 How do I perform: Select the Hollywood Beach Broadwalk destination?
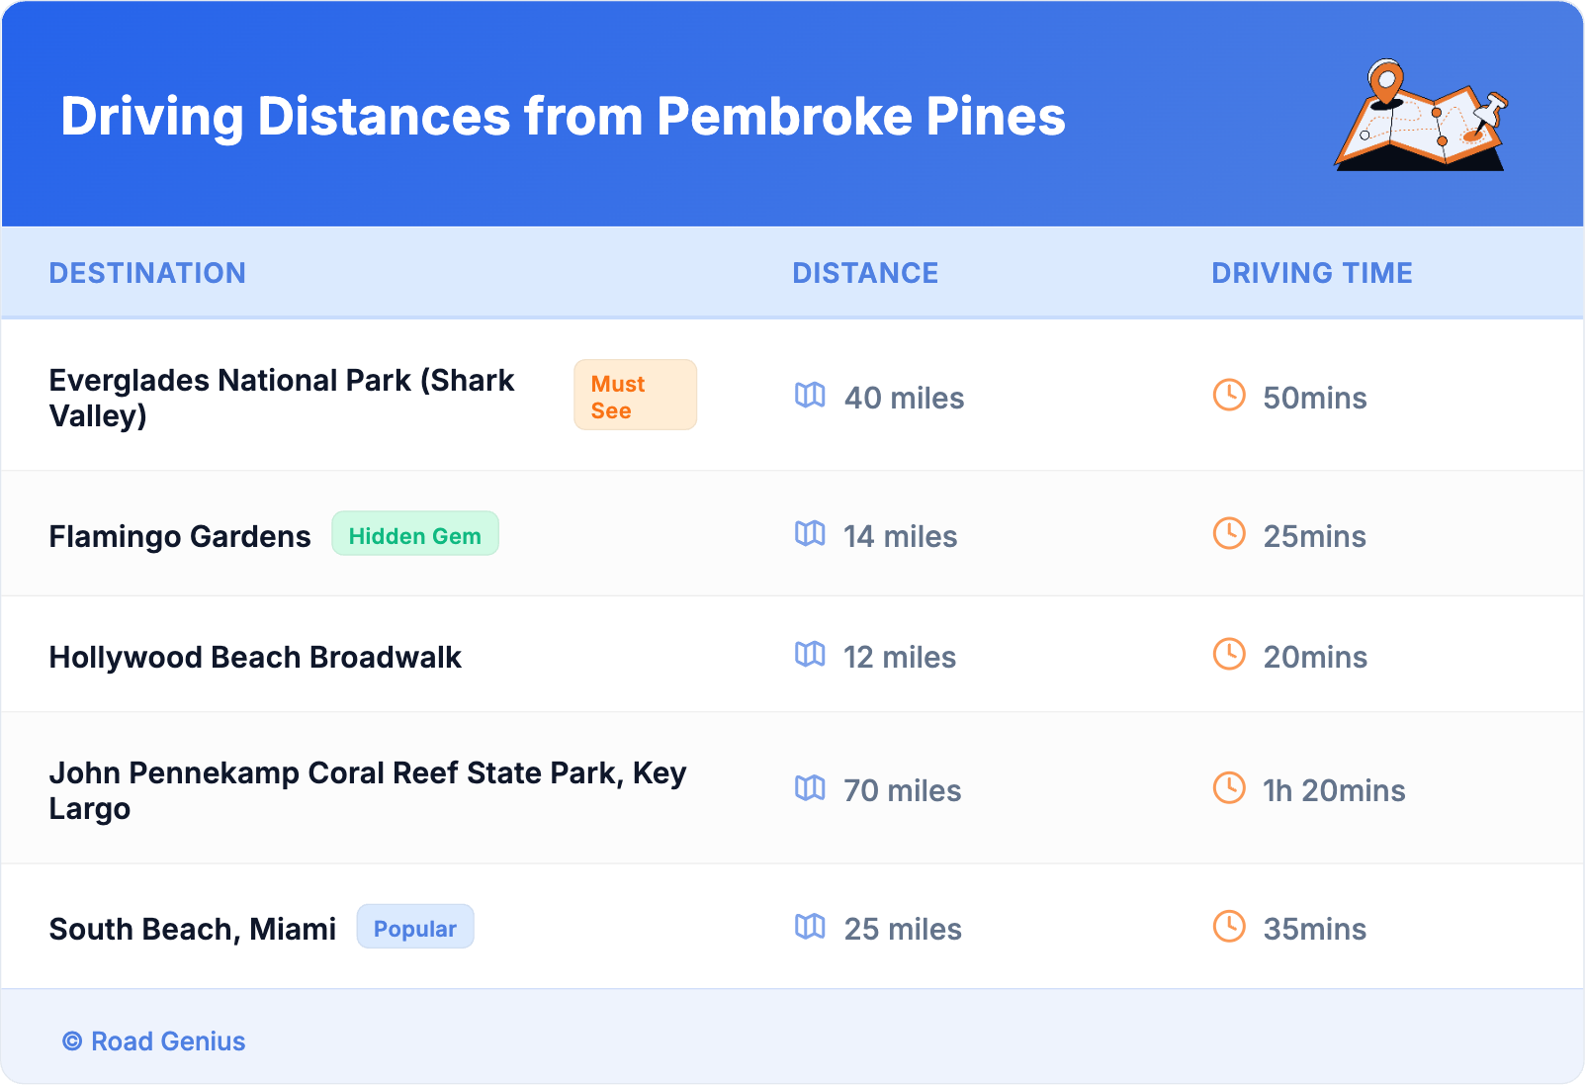click(x=255, y=658)
